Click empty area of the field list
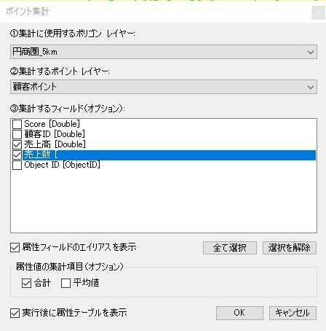The height and width of the screenshot is (331, 326). pyautogui.click(x=164, y=200)
